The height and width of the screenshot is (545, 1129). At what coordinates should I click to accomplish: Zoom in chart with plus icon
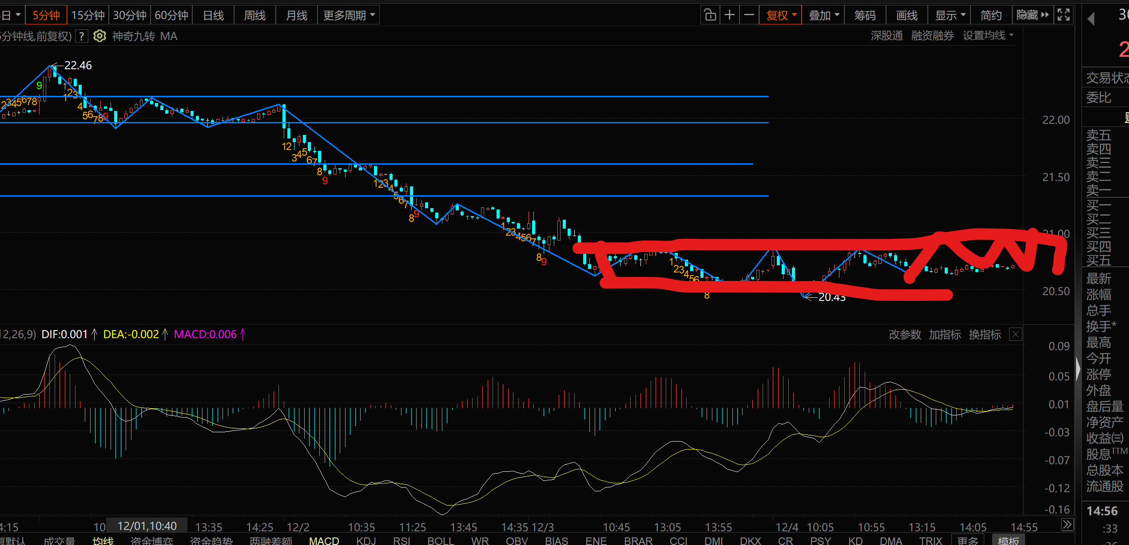729,15
